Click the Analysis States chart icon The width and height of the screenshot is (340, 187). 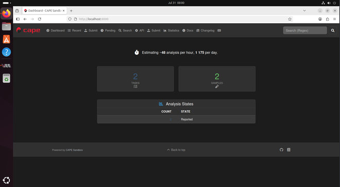(161, 104)
